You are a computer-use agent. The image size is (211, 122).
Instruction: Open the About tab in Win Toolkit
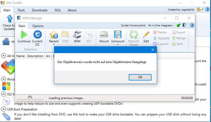(x=72, y=10)
